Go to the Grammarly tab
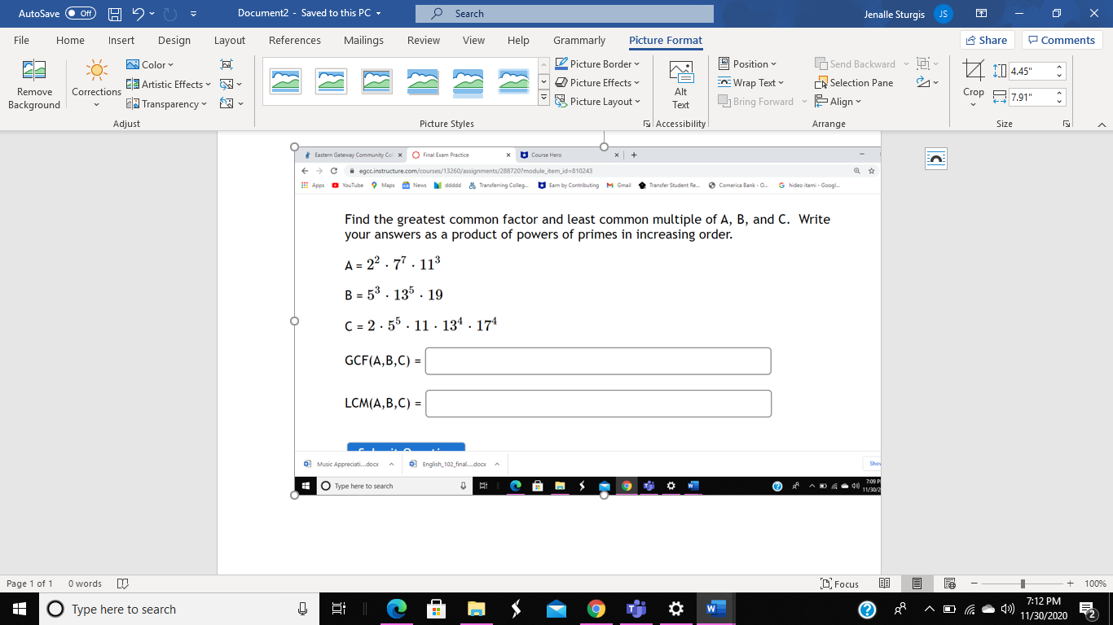 [x=579, y=40]
